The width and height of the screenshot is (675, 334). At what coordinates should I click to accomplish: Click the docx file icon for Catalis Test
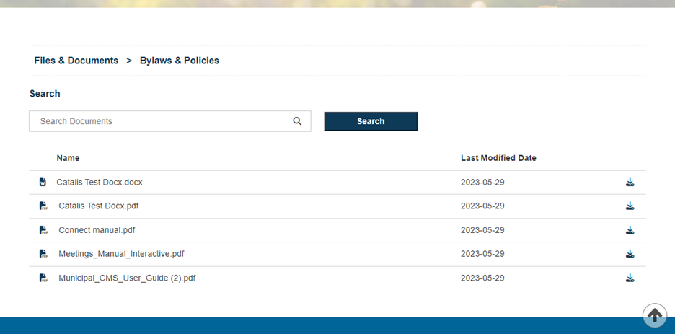[x=43, y=183]
